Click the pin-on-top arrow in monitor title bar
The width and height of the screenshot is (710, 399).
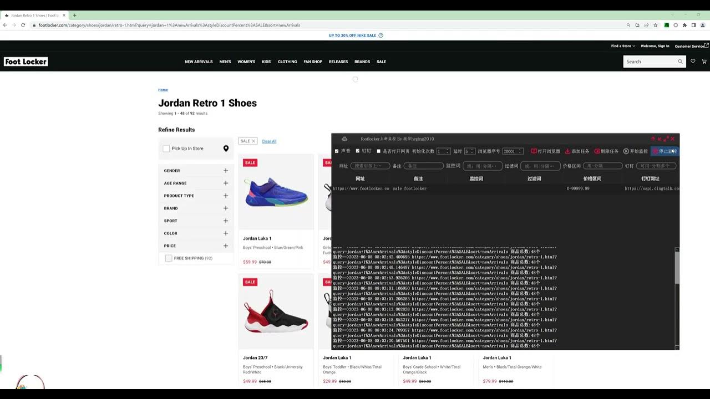(653, 139)
